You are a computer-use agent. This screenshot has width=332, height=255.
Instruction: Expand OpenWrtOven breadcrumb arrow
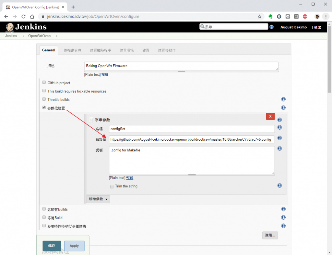57,36
